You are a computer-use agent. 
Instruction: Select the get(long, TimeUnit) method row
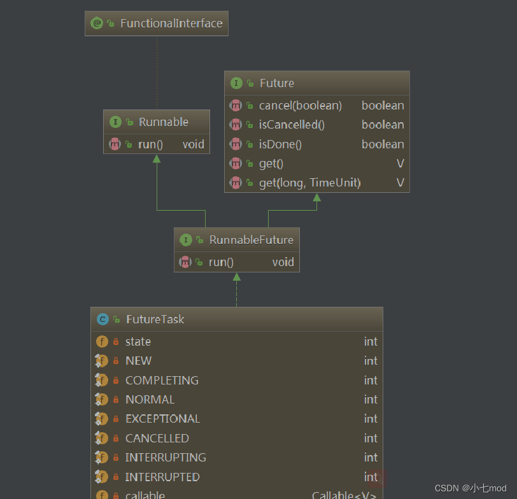point(317,183)
